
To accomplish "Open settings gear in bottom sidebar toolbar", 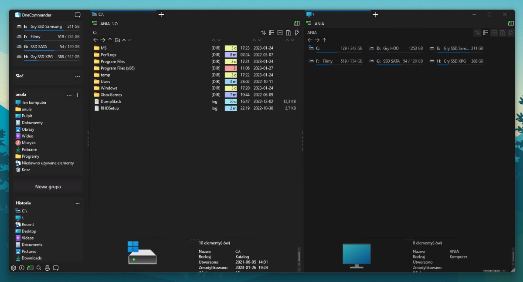I will point(14,268).
